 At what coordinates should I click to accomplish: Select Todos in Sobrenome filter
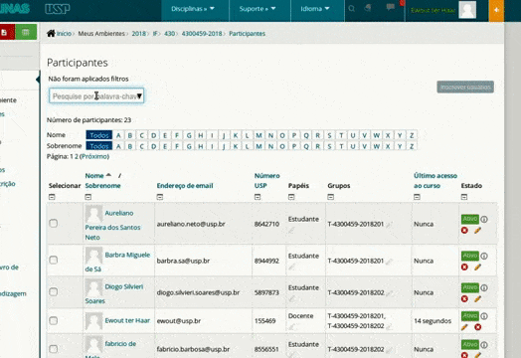click(99, 146)
